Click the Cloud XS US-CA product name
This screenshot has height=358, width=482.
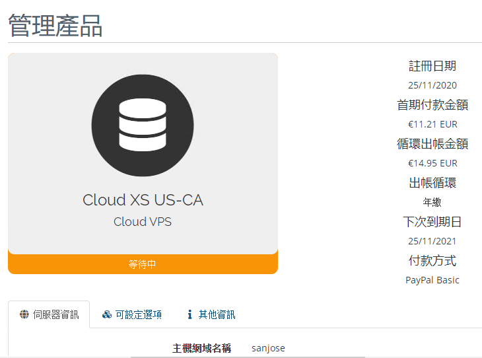[143, 200]
